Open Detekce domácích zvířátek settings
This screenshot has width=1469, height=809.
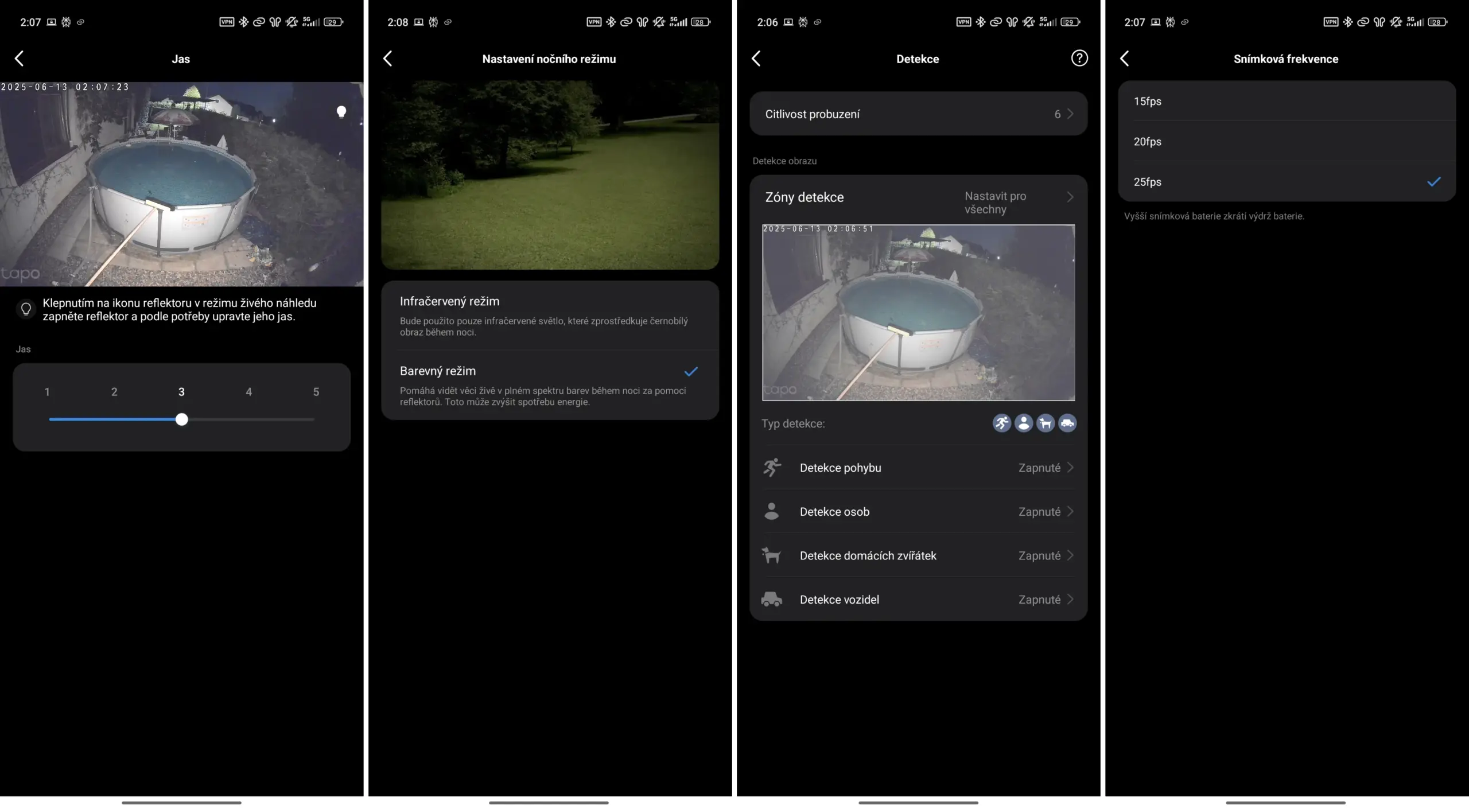tap(918, 555)
